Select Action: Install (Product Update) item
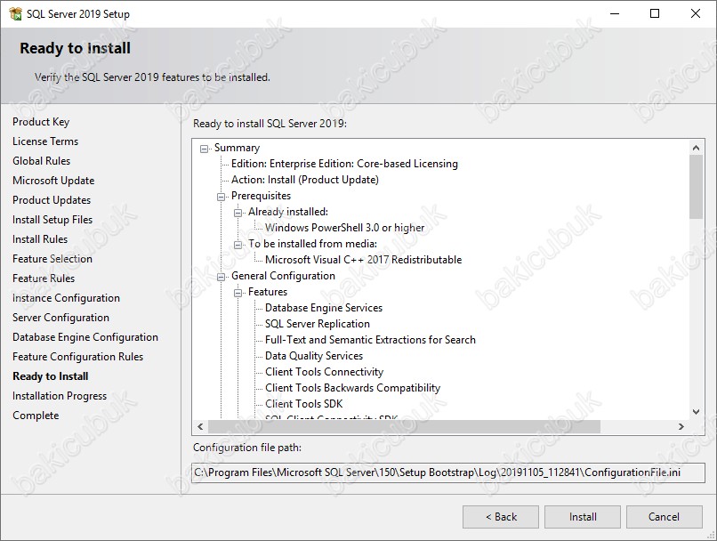This screenshot has height=541, width=717. [305, 180]
